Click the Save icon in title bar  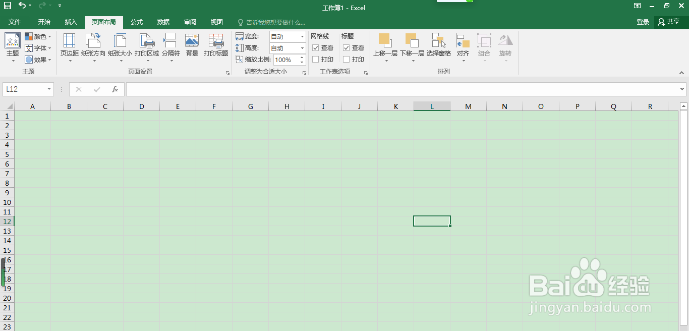[8, 6]
